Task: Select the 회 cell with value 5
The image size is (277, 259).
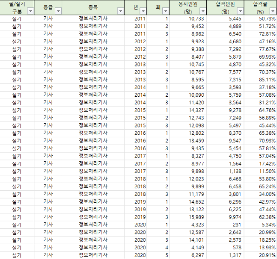Action: coord(158,255)
